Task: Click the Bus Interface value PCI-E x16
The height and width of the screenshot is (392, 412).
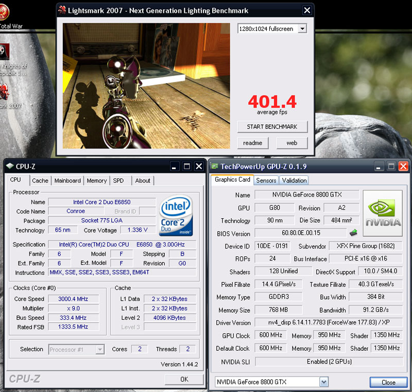Action: 366,258
